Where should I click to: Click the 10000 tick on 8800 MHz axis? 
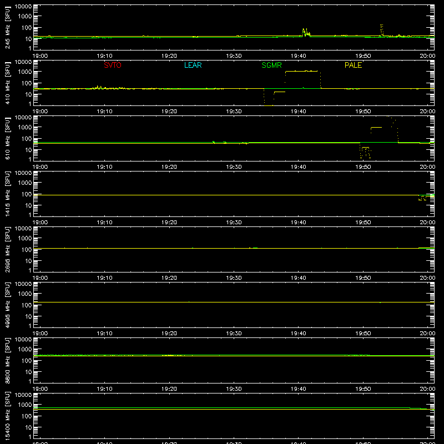point(23,340)
